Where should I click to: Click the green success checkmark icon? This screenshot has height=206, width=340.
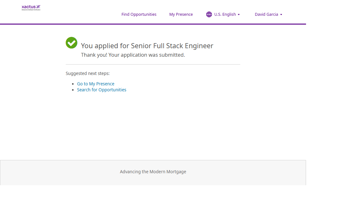coord(71,43)
